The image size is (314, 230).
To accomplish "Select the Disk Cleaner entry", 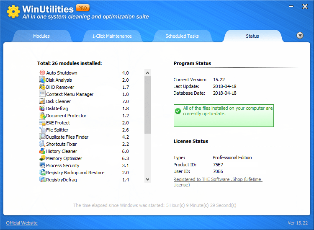I will [x=59, y=101].
